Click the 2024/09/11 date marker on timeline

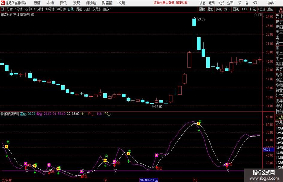coord(149,180)
